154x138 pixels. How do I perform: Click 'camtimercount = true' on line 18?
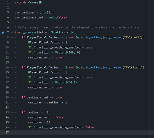click(x=45, y=87)
